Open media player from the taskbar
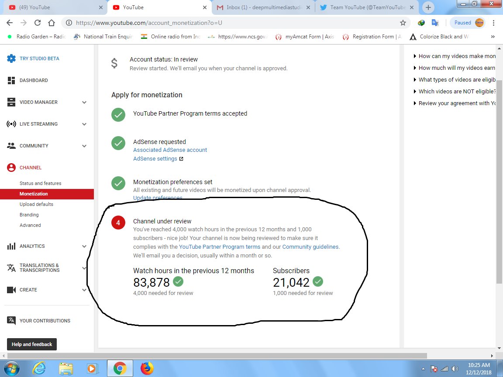The image size is (503, 377). pyautogui.click(x=92, y=369)
